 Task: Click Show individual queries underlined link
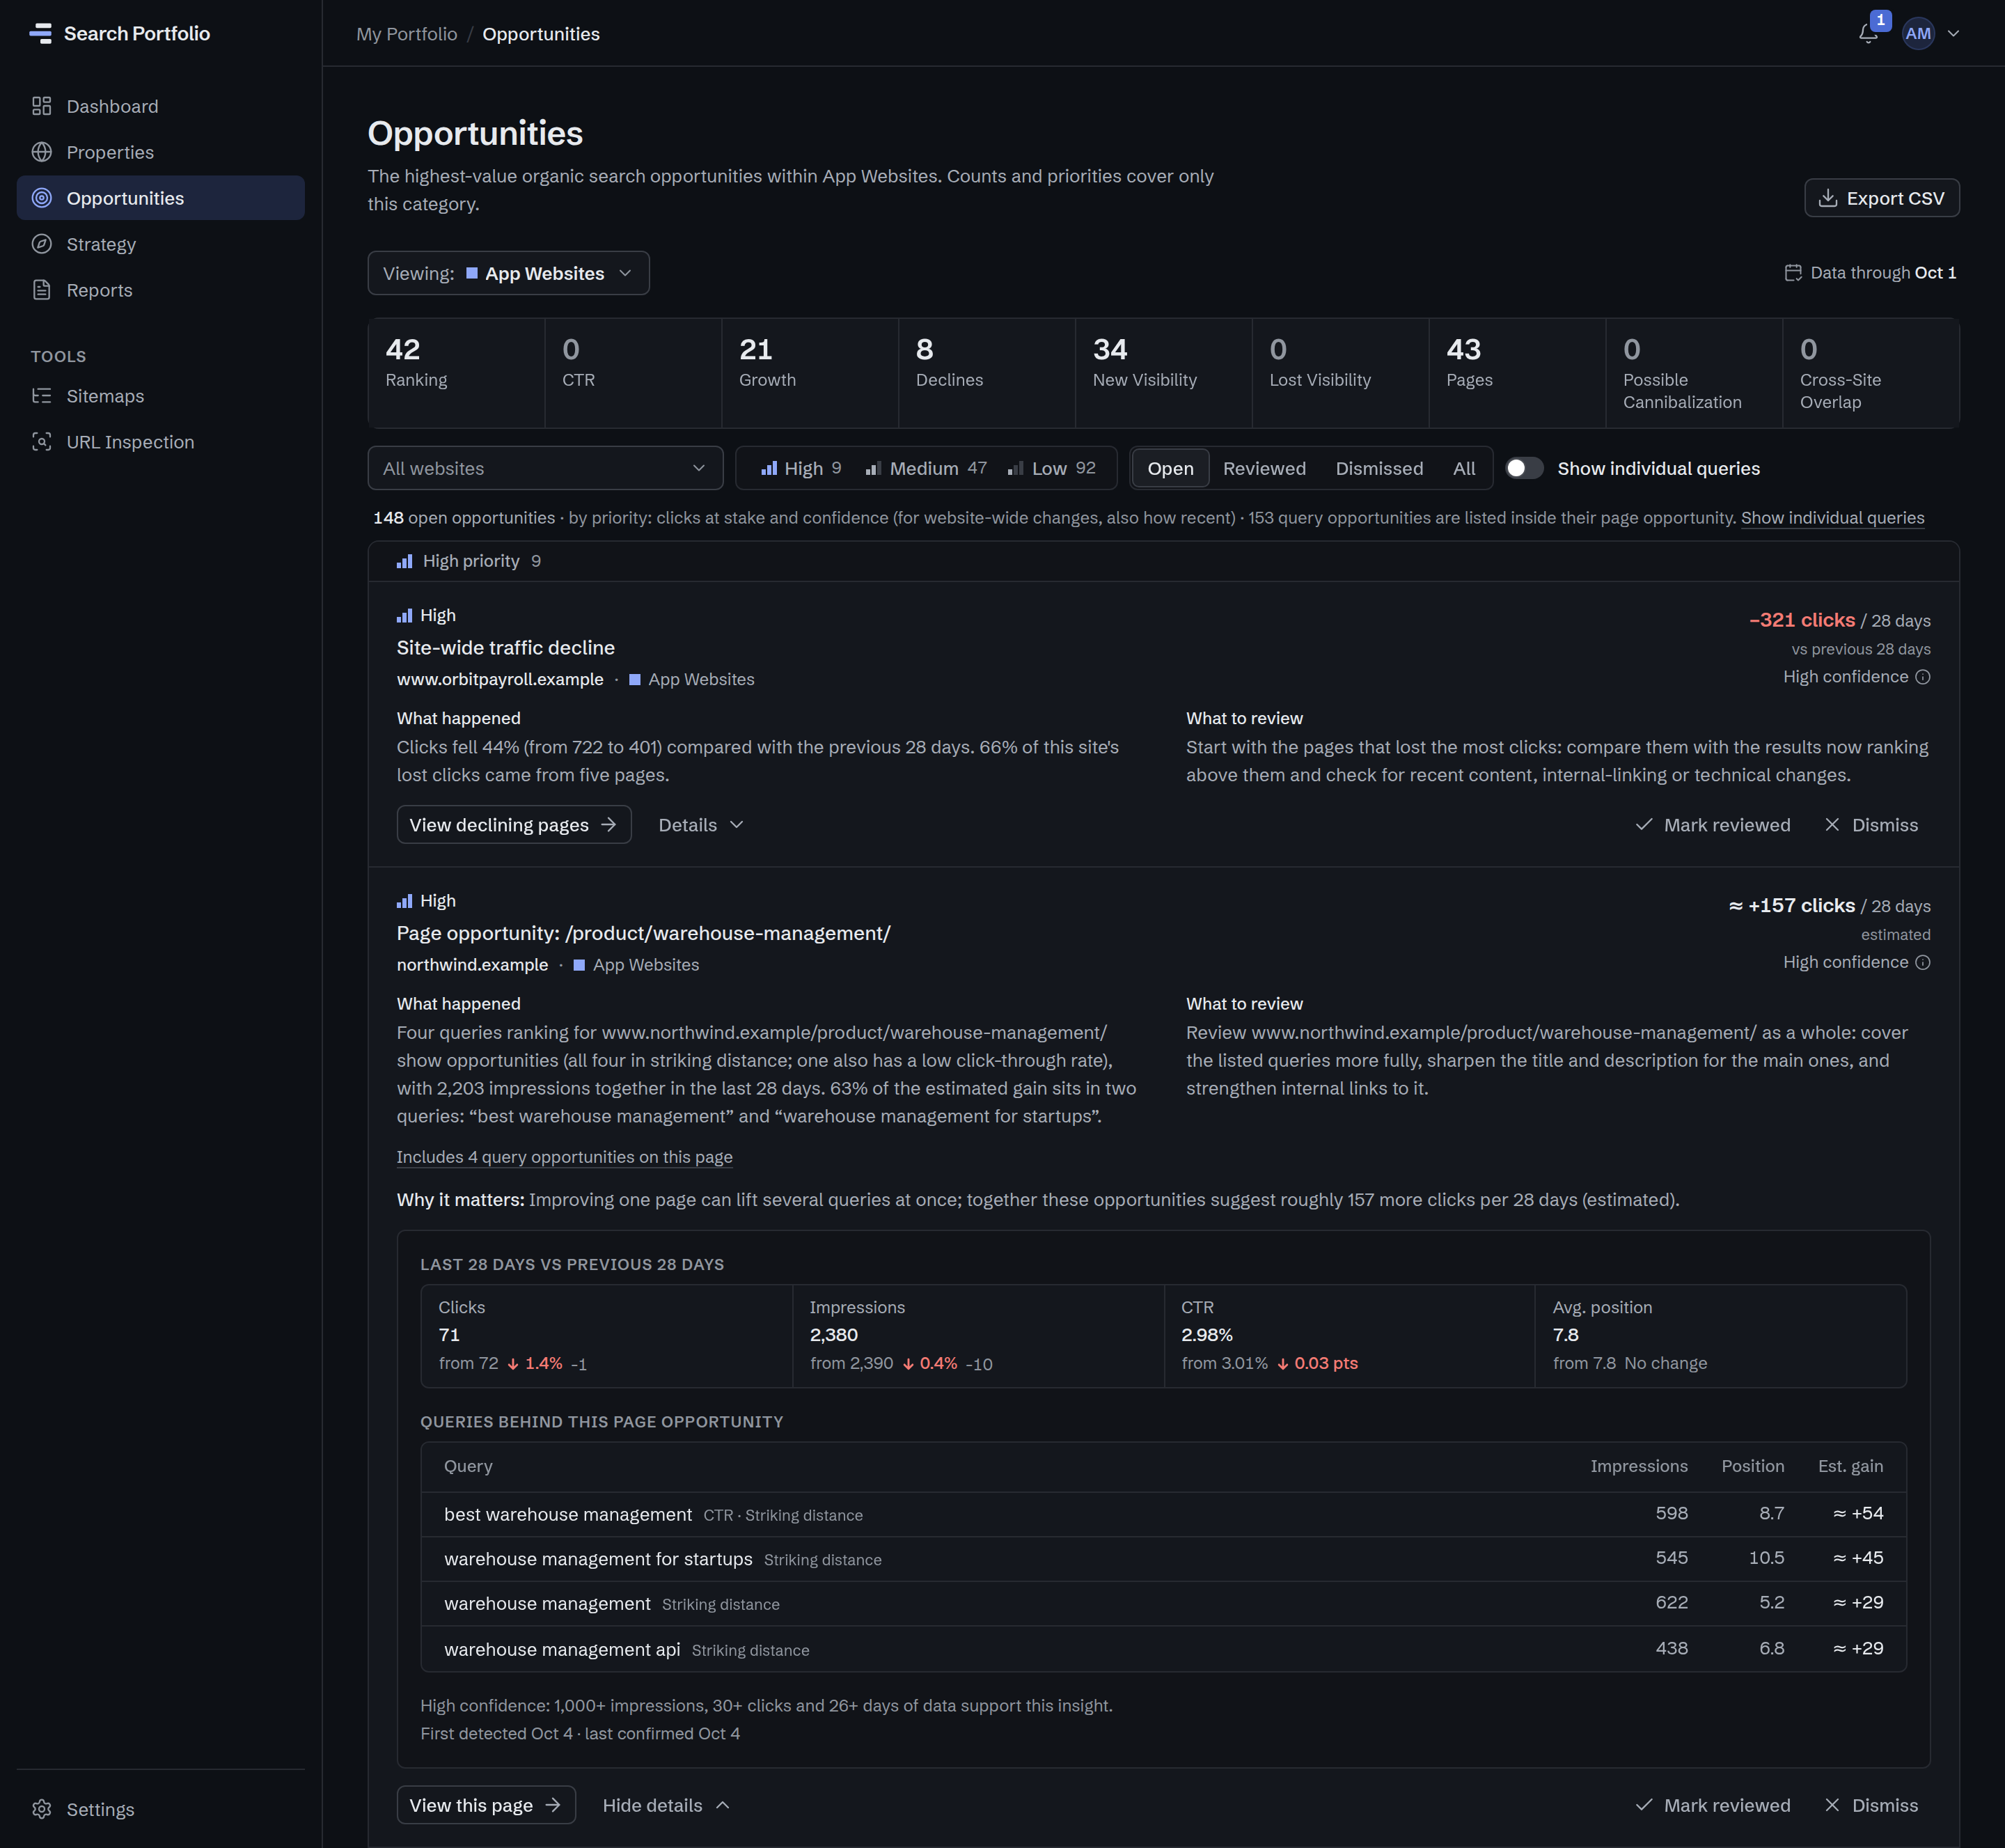[1832, 518]
